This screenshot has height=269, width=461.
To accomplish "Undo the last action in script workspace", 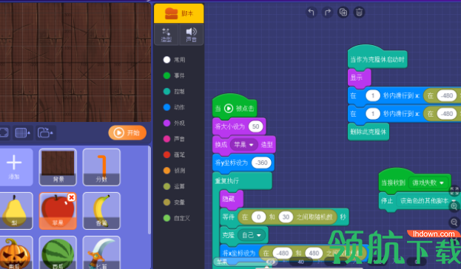I will [312, 13].
